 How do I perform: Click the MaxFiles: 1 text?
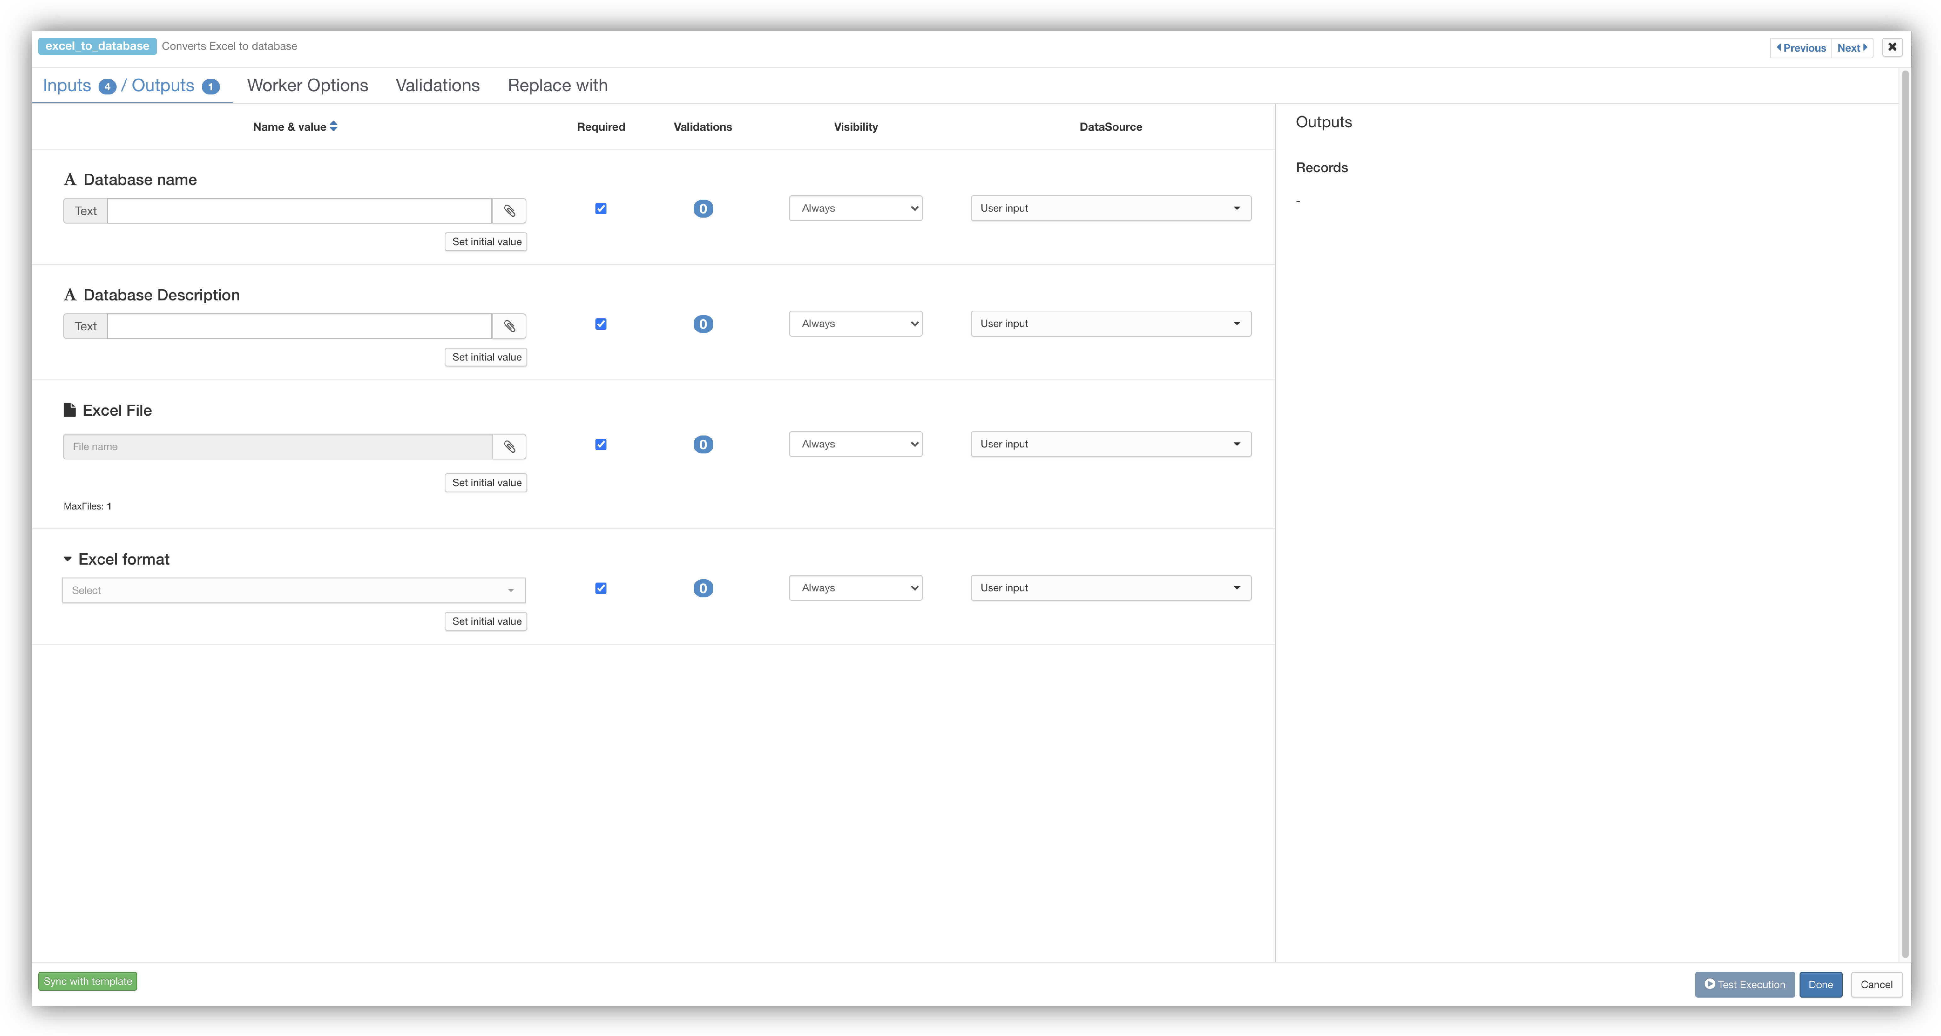(87, 506)
